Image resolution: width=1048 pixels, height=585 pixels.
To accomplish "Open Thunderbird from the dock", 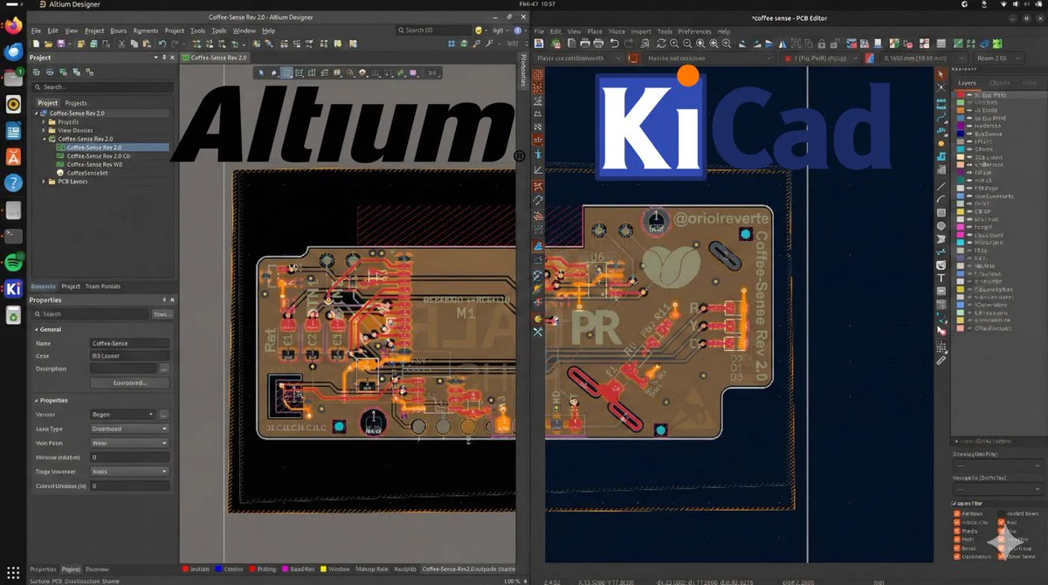I will (x=13, y=52).
